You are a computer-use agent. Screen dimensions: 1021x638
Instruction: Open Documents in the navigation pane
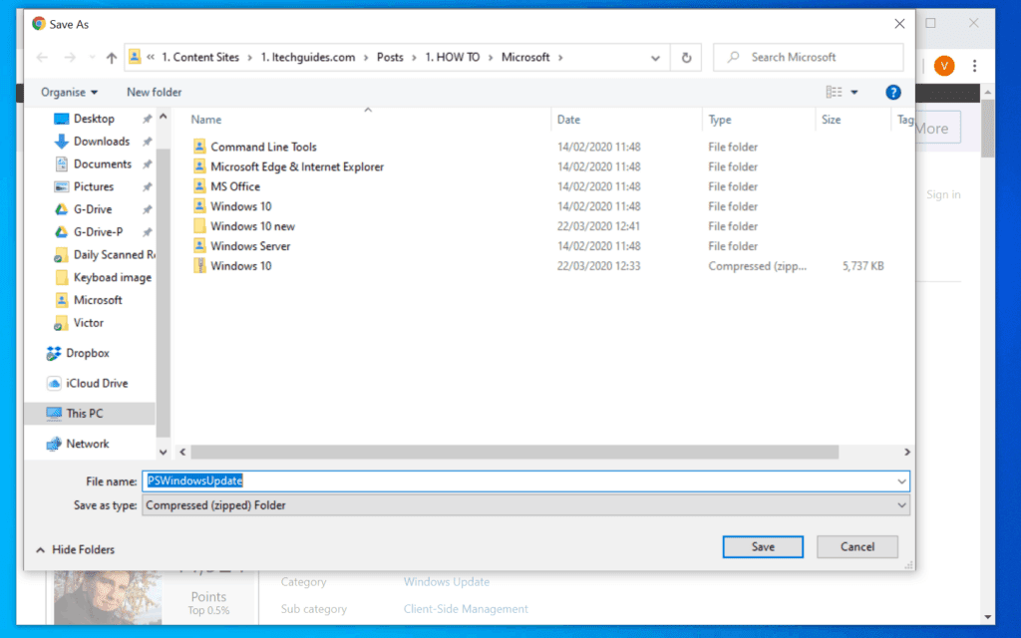[x=103, y=164]
